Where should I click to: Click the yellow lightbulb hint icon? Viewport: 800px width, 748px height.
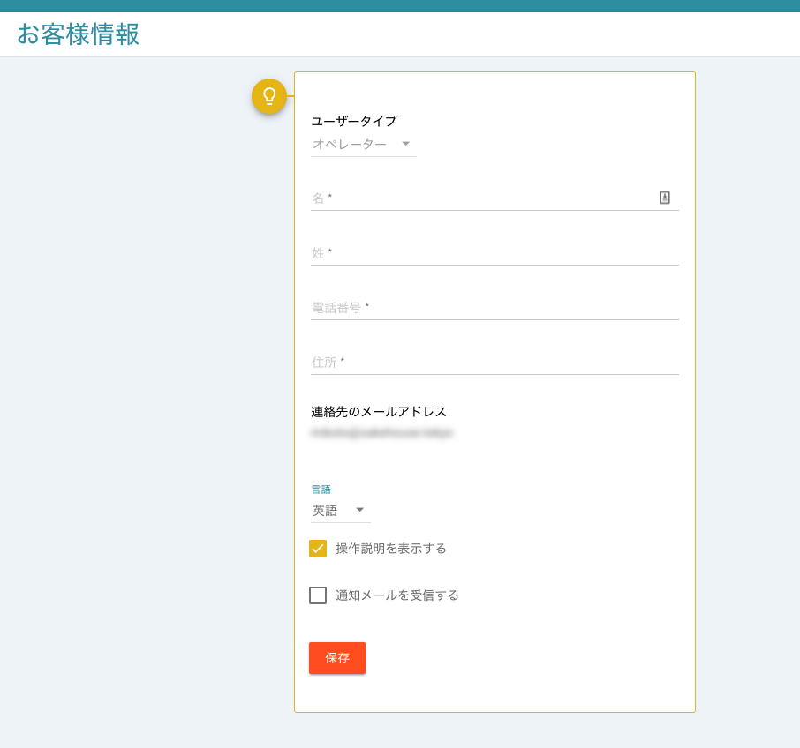(x=269, y=96)
